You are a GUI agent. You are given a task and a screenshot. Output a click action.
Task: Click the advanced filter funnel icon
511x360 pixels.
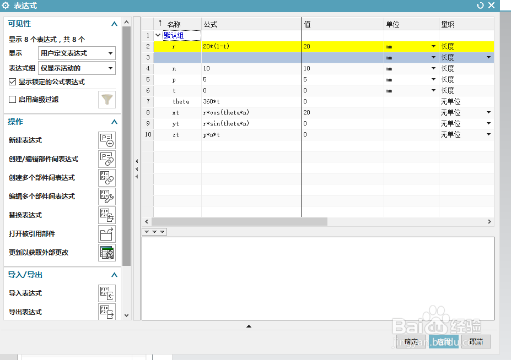click(107, 99)
